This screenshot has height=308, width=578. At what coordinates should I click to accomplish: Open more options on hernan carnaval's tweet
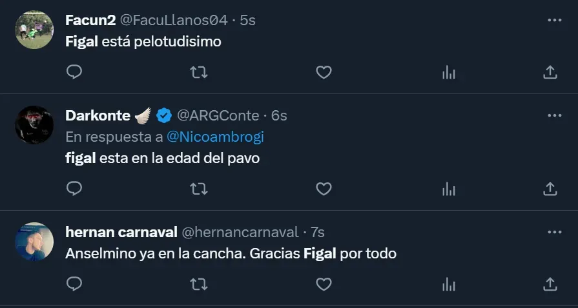[554, 231]
